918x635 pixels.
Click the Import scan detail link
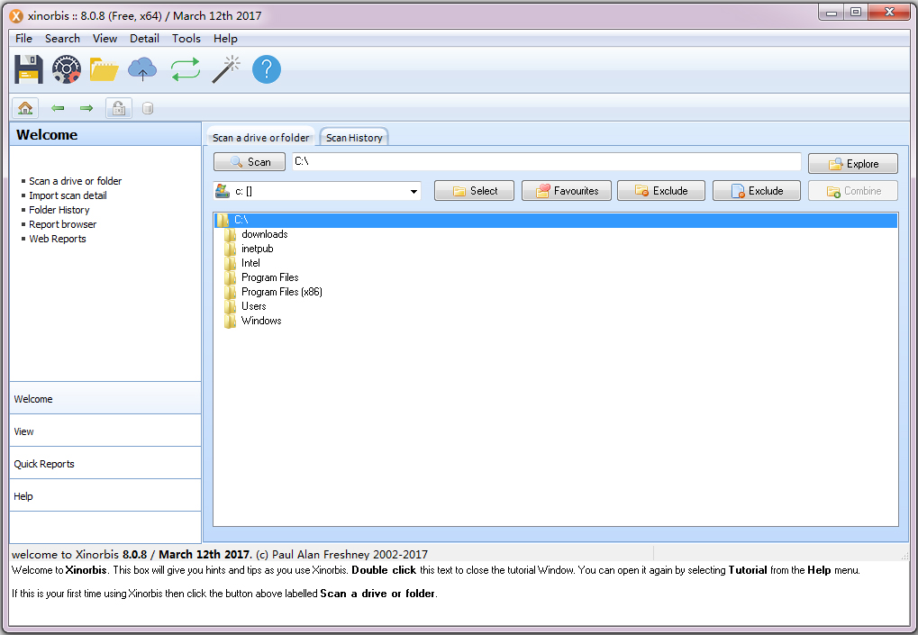pyautogui.click(x=68, y=196)
